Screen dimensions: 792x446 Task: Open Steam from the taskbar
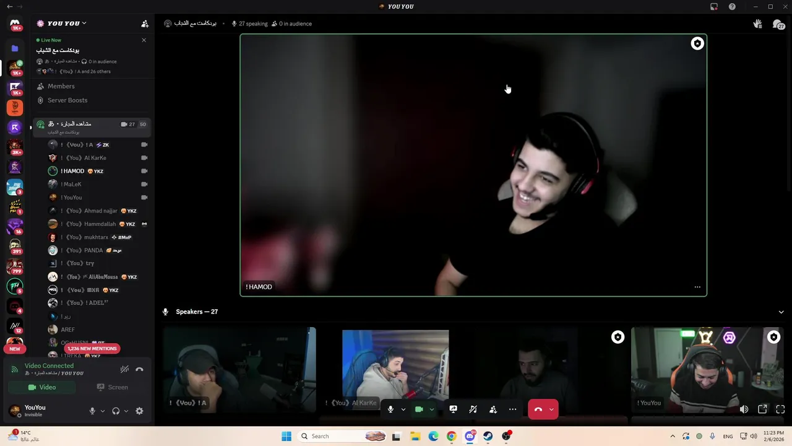[x=488, y=436]
